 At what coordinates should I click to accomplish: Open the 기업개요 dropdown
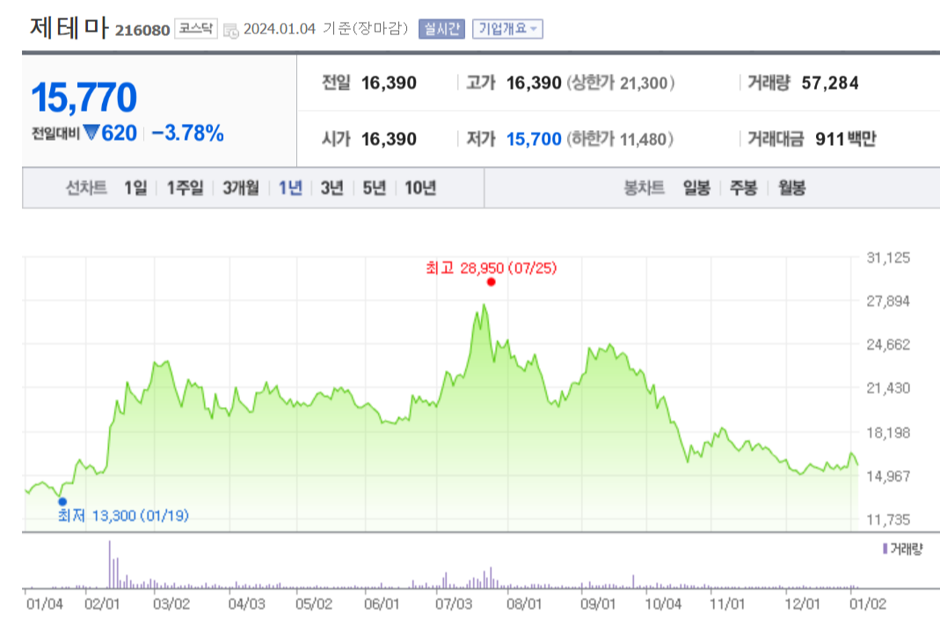[x=507, y=29]
